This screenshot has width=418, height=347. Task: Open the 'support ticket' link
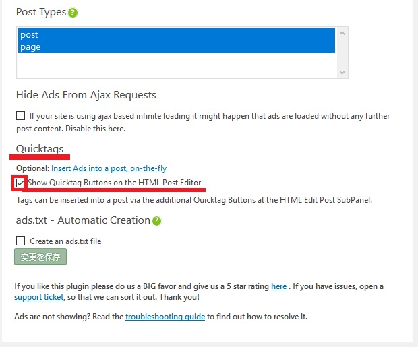(x=39, y=297)
